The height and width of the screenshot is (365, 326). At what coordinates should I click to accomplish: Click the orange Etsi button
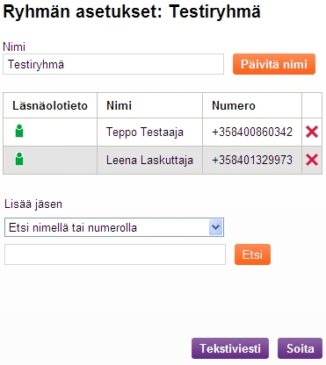click(x=252, y=254)
